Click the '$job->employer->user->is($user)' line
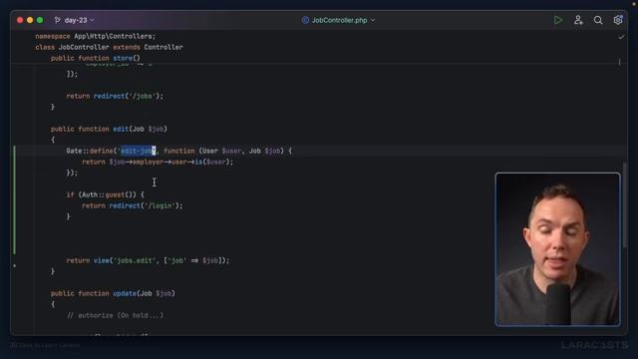 pos(158,162)
